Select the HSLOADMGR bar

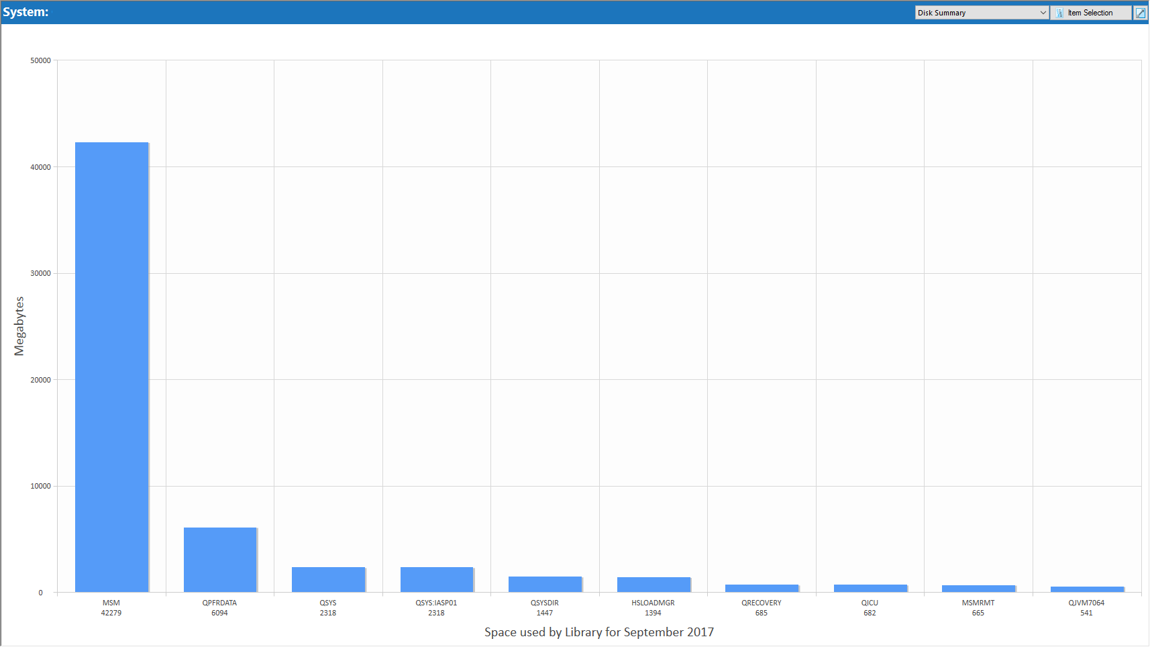(654, 584)
